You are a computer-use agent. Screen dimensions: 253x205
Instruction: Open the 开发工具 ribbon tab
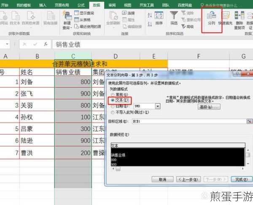tap(146, 5)
